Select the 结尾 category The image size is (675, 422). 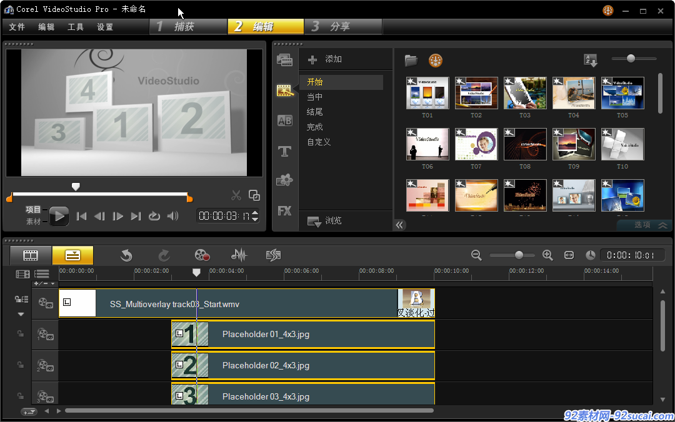coord(314,112)
